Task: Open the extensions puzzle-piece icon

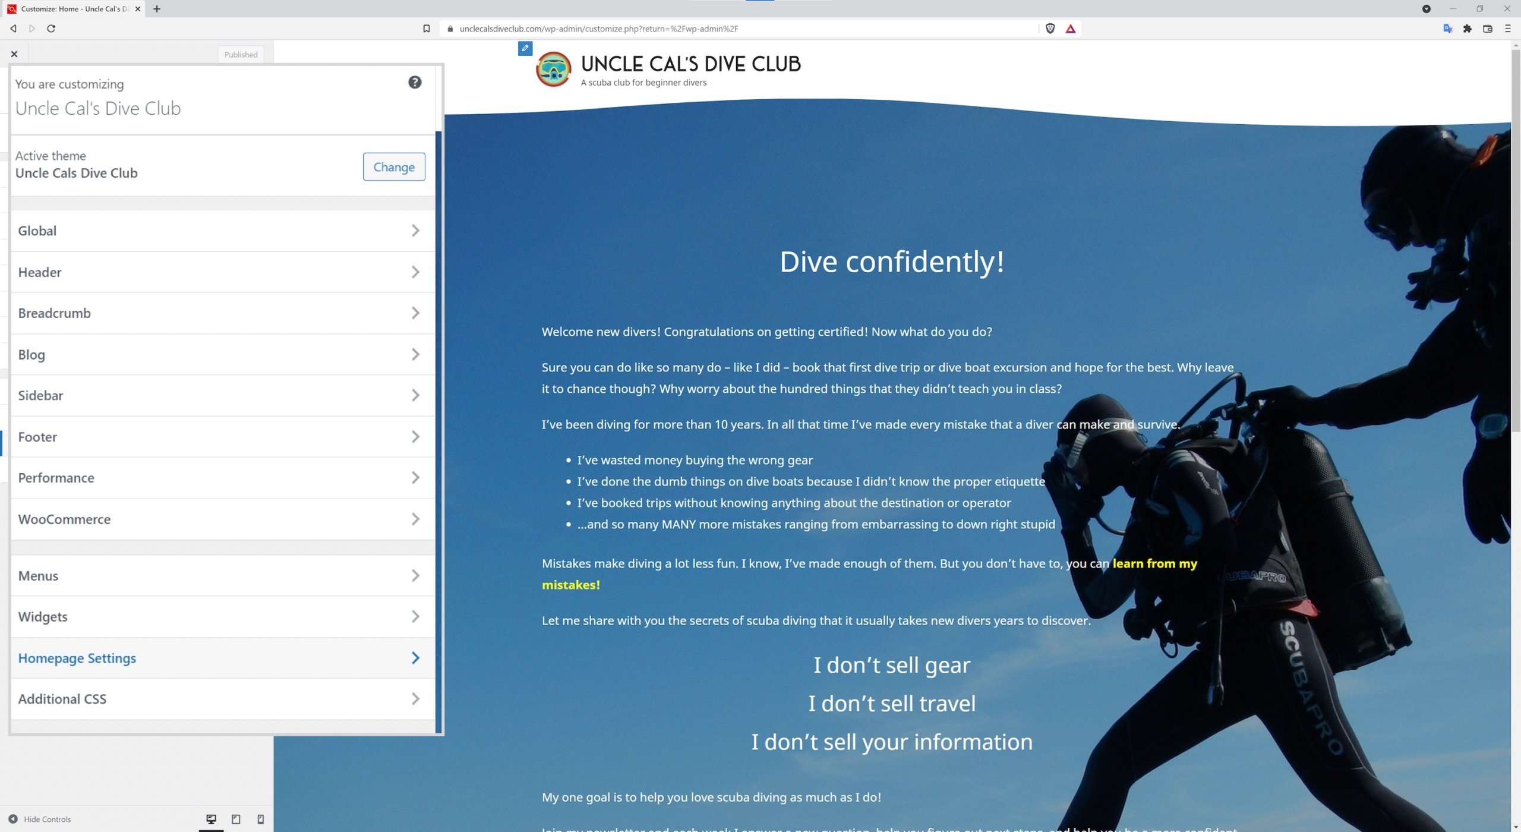Action: [1468, 29]
